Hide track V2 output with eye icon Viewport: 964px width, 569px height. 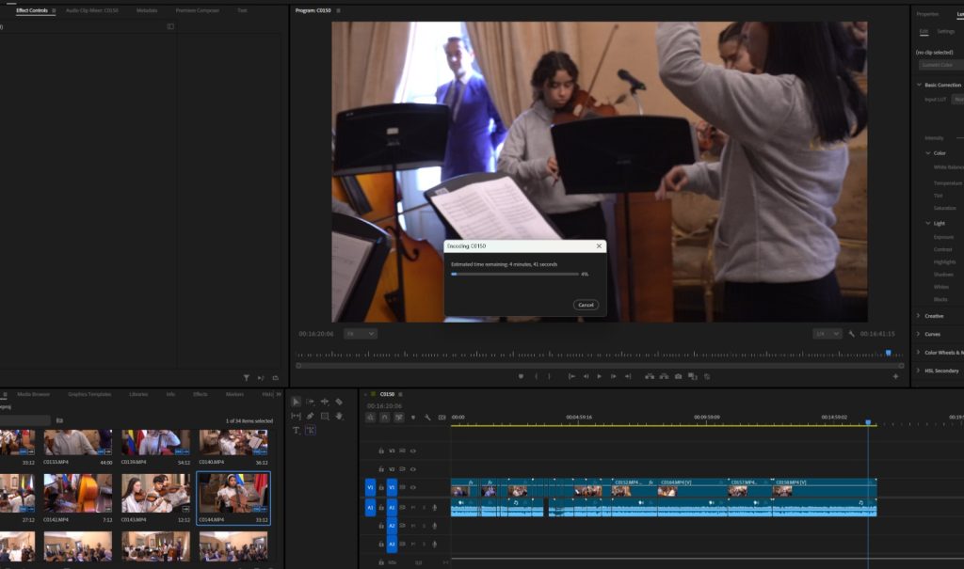412,468
